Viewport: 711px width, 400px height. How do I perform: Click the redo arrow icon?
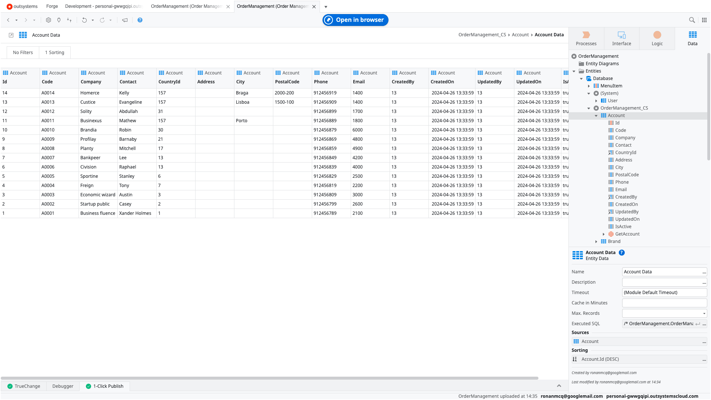(102, 20)
